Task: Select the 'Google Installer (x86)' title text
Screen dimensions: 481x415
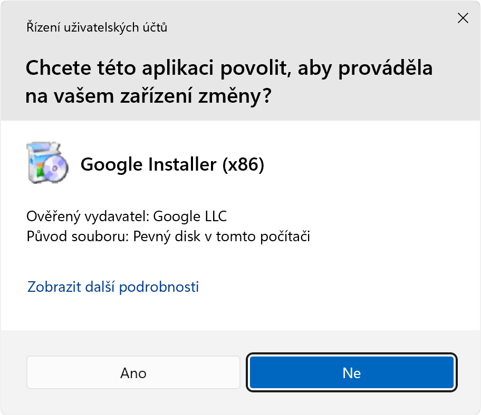Action: [173, 164]
